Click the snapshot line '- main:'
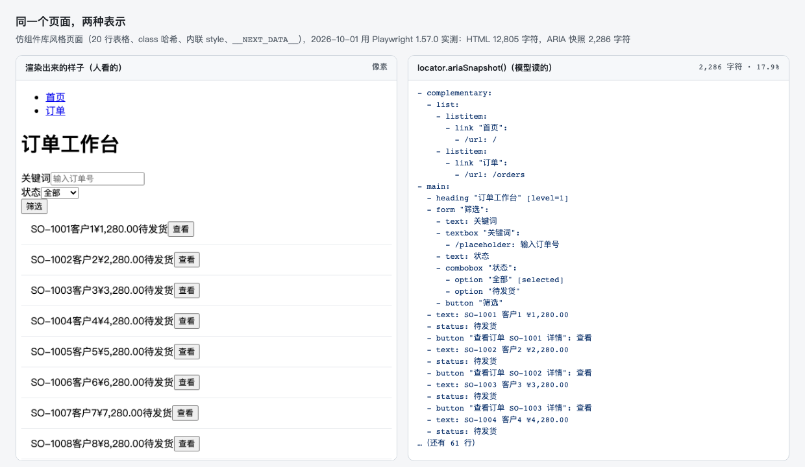Viewport: 805px width, 467px height. click(x=434, y=186)
